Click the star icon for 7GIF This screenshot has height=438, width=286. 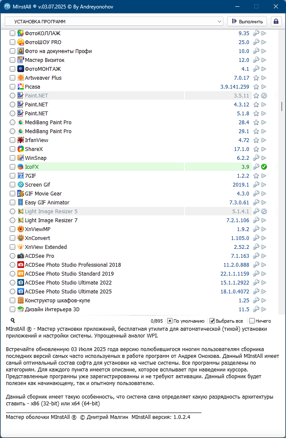tap(256, 176)
